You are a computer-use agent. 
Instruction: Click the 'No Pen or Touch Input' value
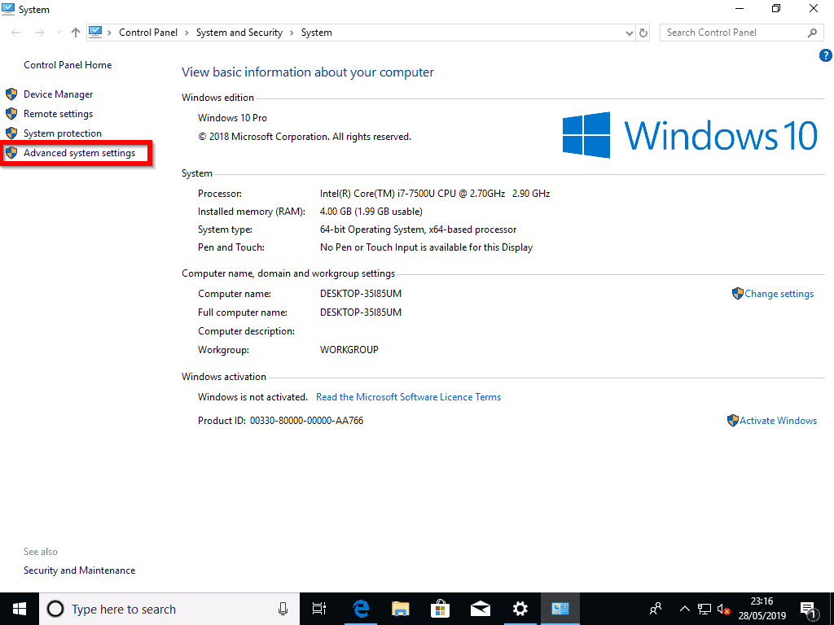click(x=426, y=247)
